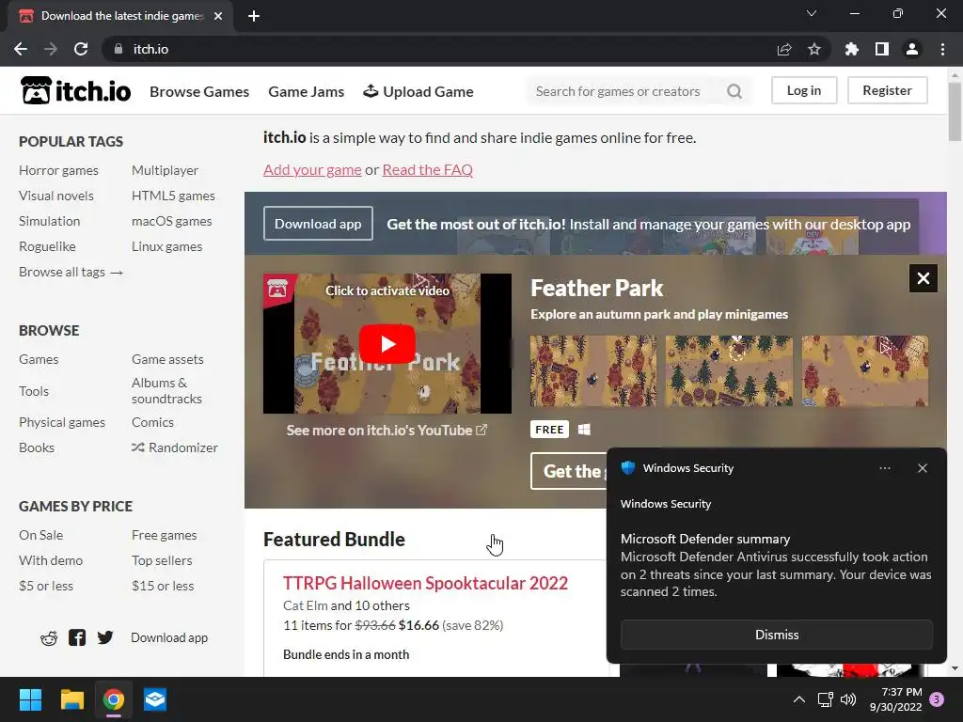The image size is (963, 722).
Task: Bookmark this page with the star icon
Action: (x=814, y=49)
